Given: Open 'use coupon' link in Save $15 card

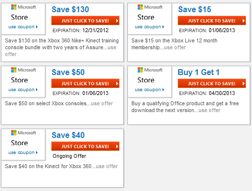Looking at the screenshot, I should (149, 27).
